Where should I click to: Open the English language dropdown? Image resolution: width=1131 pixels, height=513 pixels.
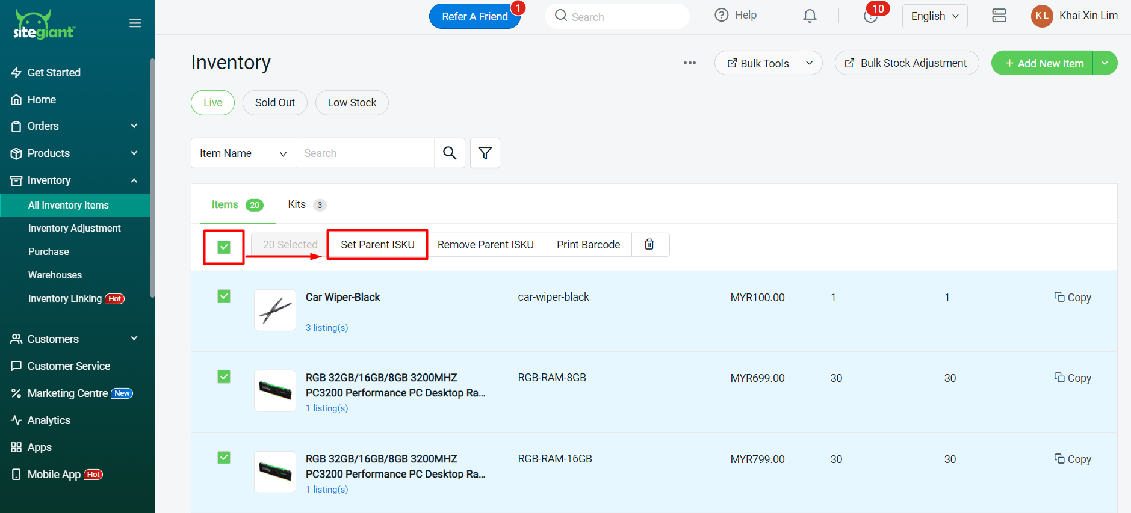934,16
